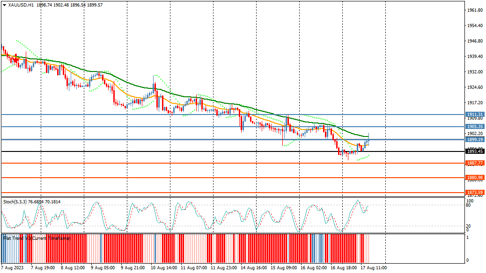The width and height of the screenshot is (486, 273).
Task: Click the 7 Aug 19:00 time label
Action: [43, 268]
